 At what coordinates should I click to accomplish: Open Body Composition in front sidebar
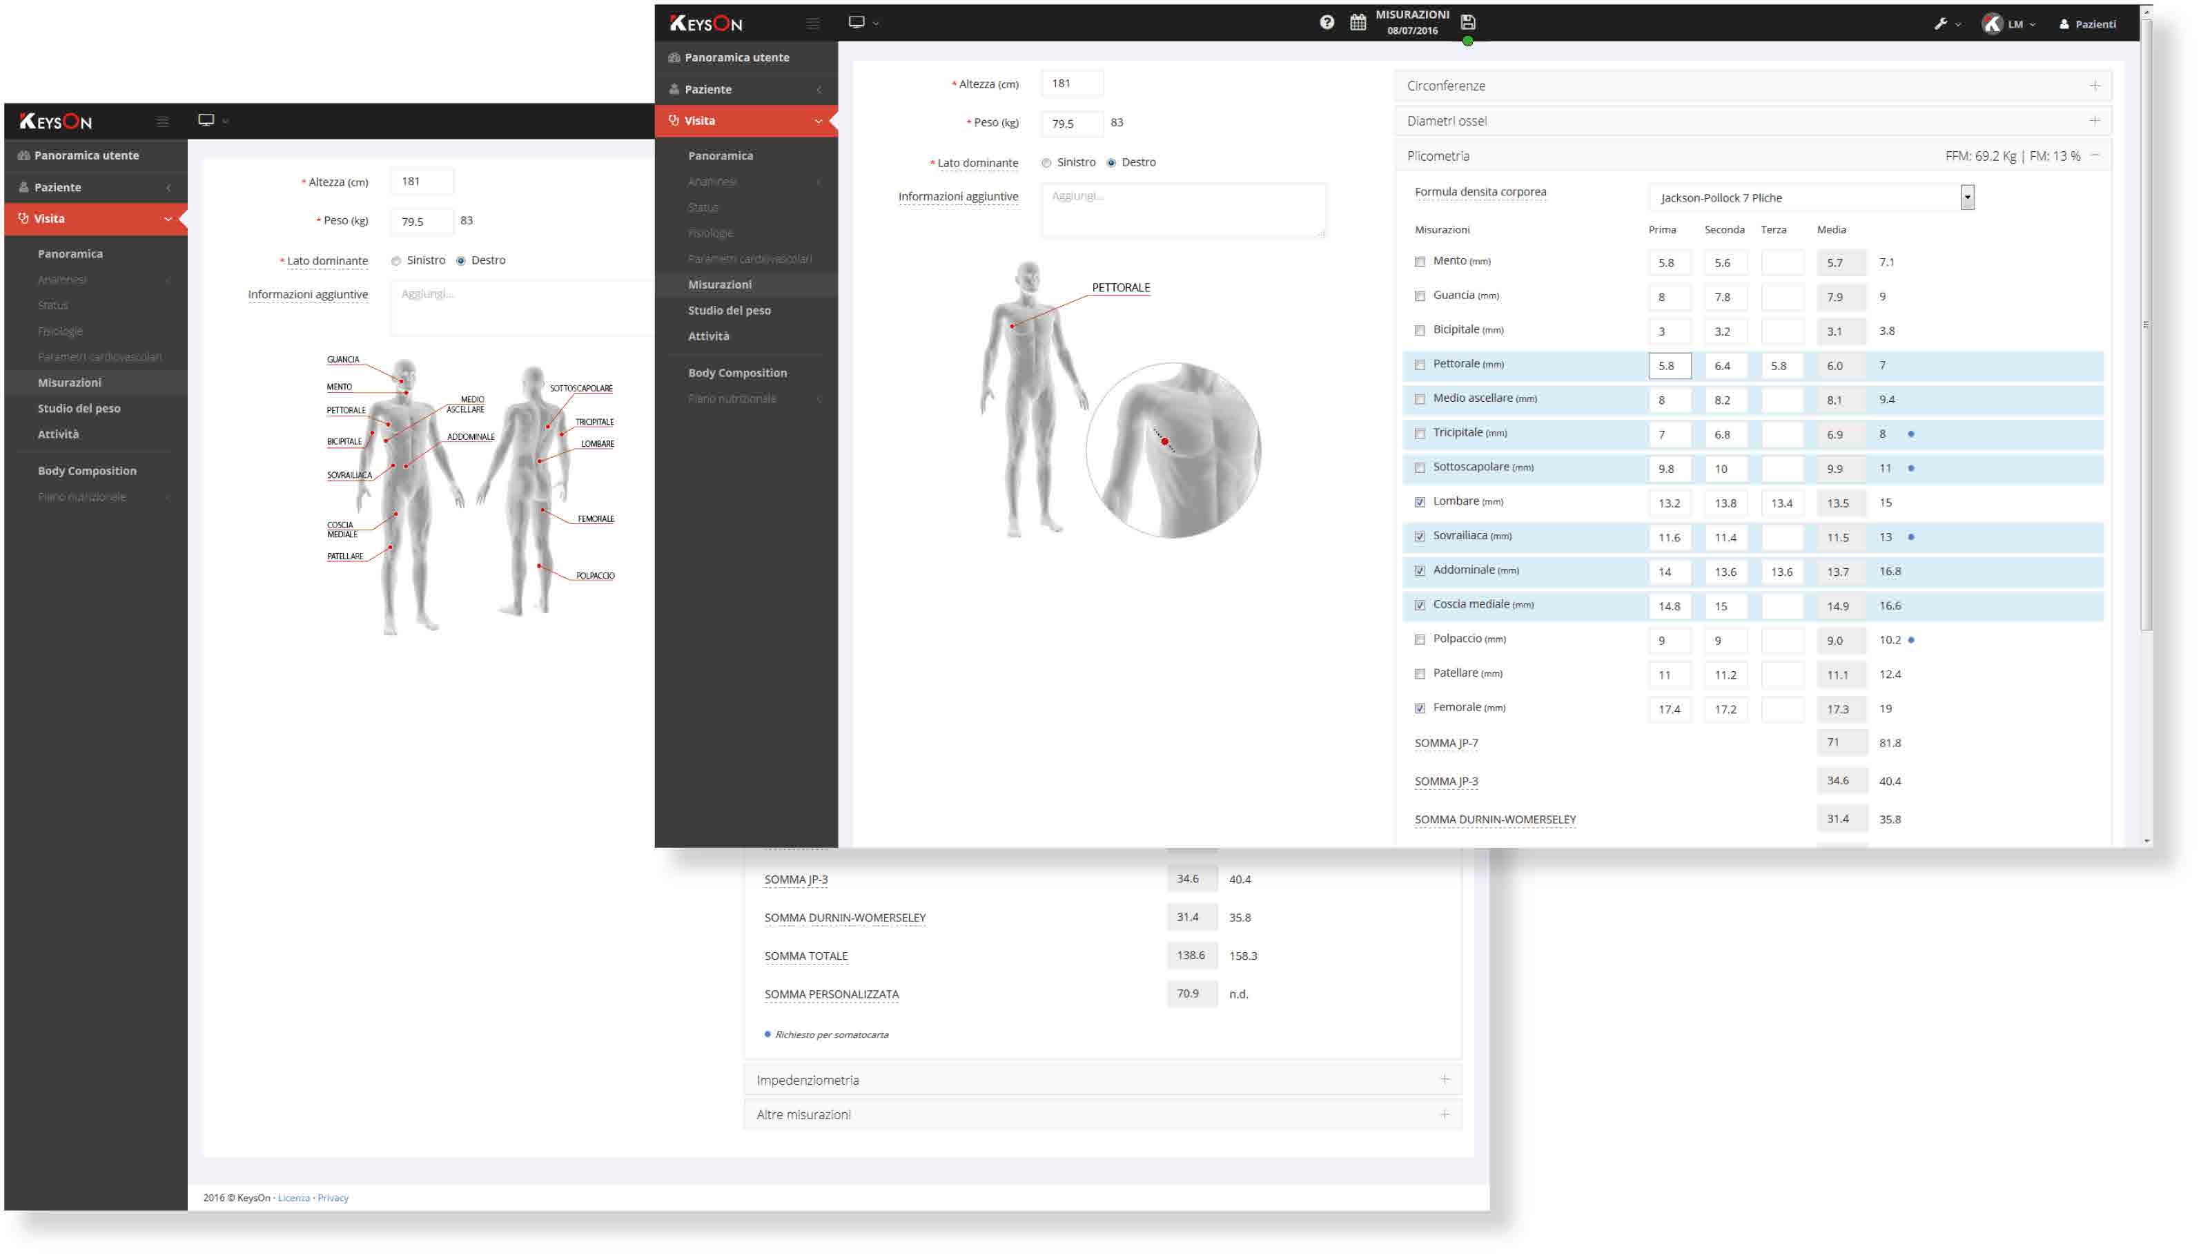[x=736, y=374]
